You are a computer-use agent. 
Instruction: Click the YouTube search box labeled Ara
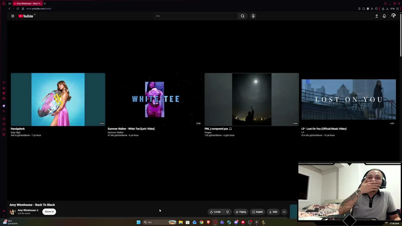tap(196, 16)
